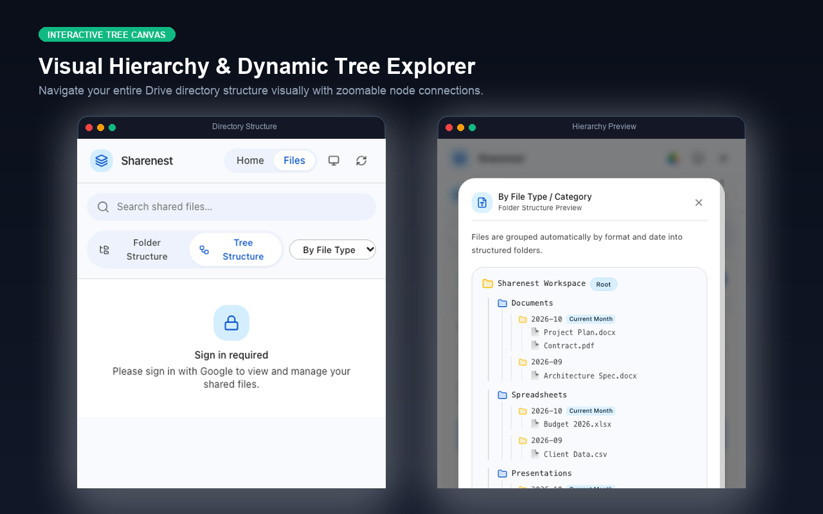
Task: Click the red close dot on Directory Structure window
Action: click(89, 127)
